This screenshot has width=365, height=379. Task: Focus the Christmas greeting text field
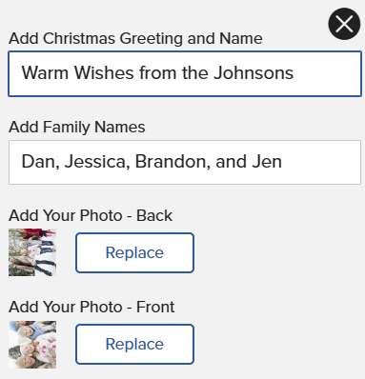pyautogui.click(x=185, y=73)
